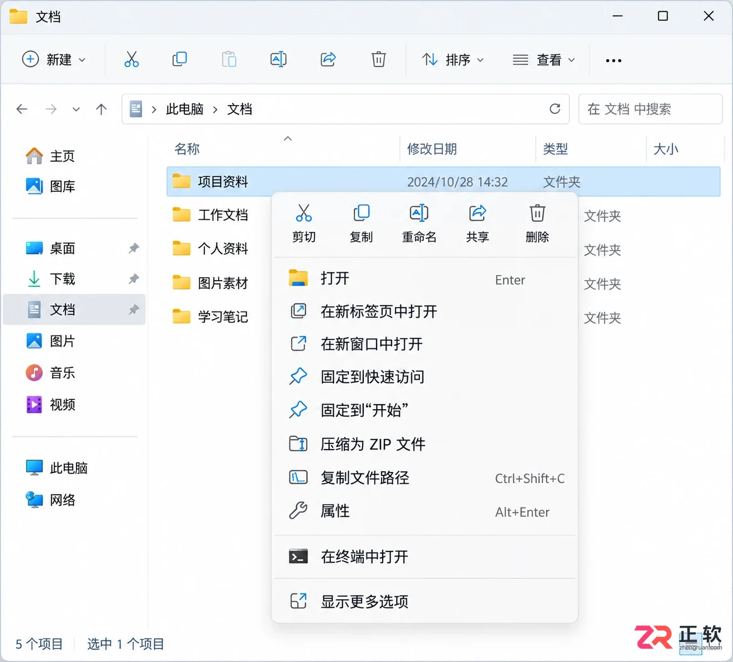
Task: Select 固定到“开始”
Action: 425,410
